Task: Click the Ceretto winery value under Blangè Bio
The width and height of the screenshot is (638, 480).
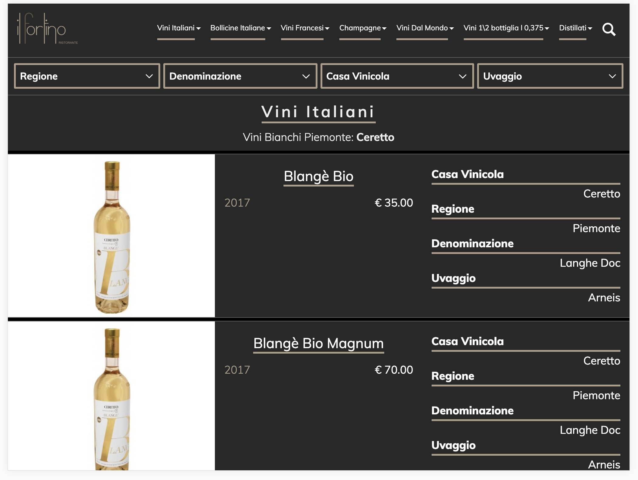Action: coord(602,194)
